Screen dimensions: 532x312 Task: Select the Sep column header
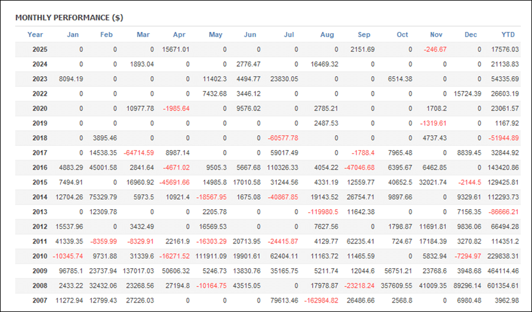pos(364,34)
